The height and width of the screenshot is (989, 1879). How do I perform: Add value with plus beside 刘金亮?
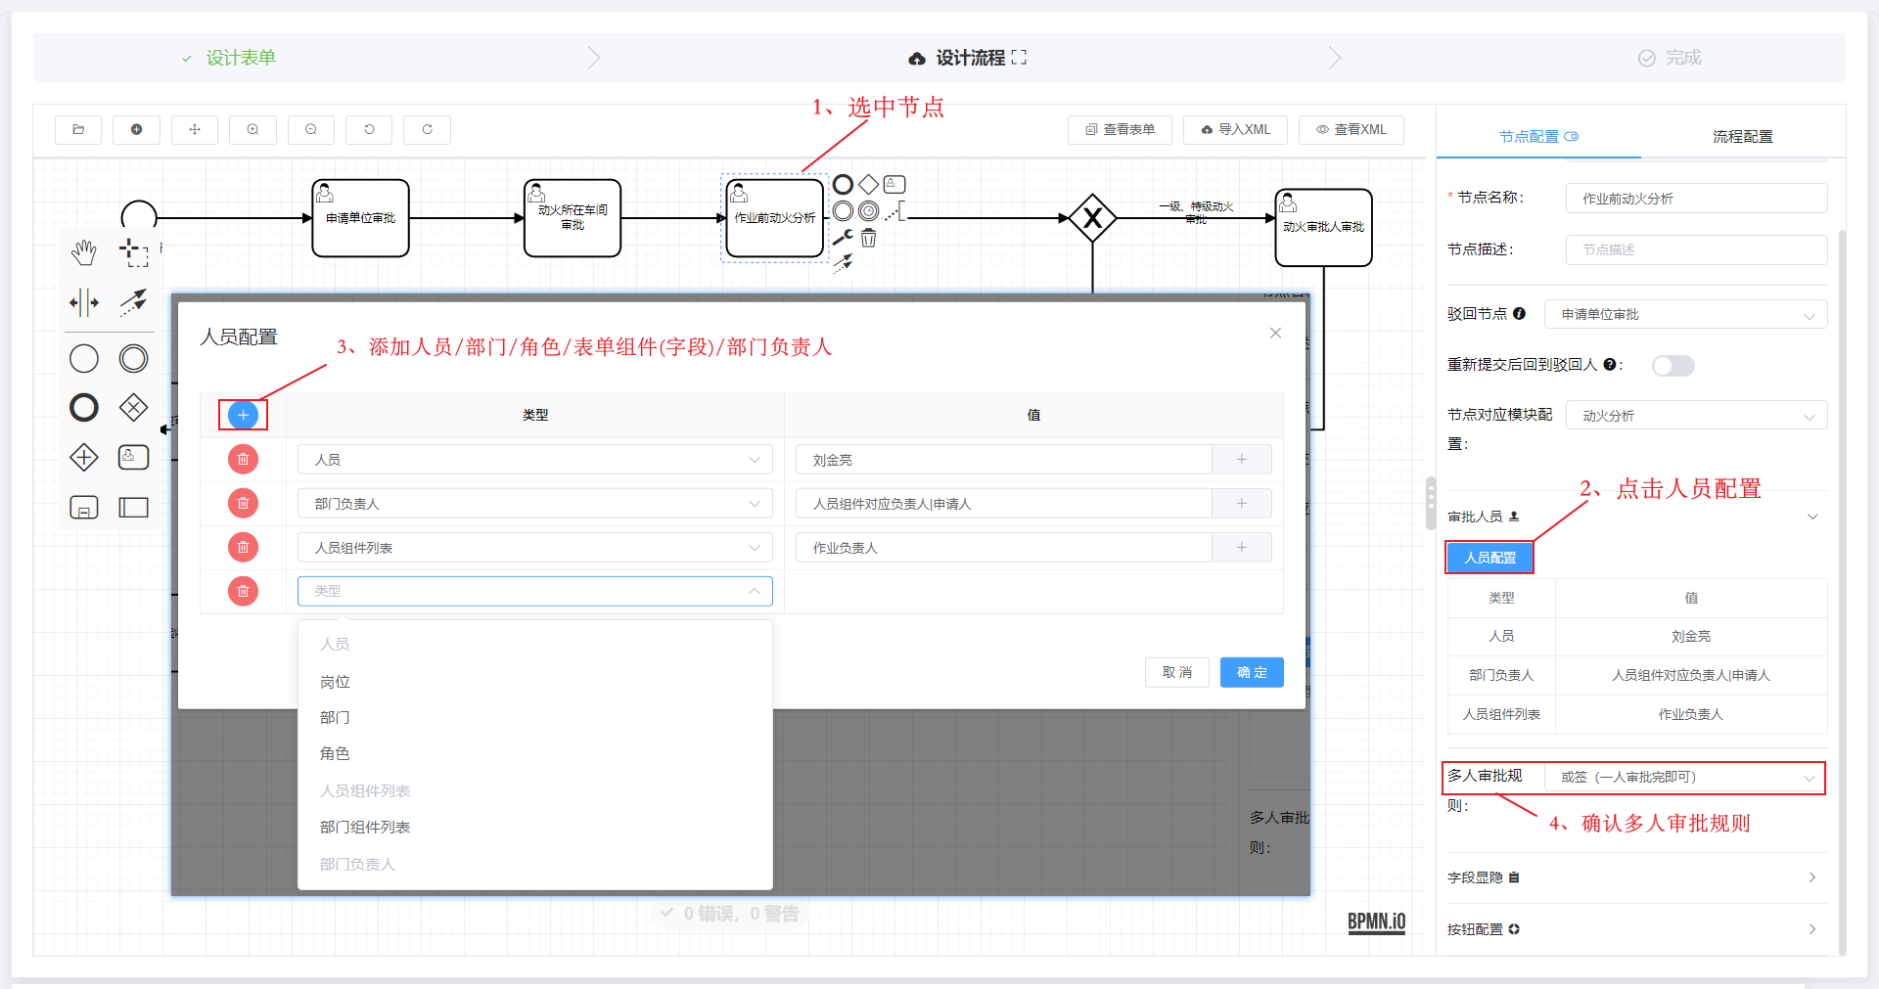tap(1242, 460)
